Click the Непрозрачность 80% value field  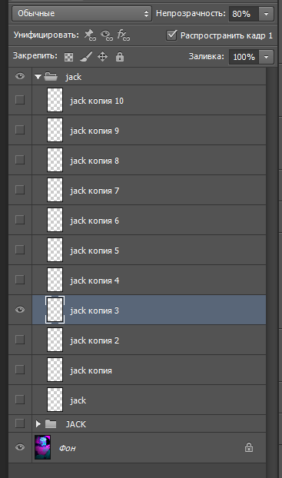pos(244,14)
